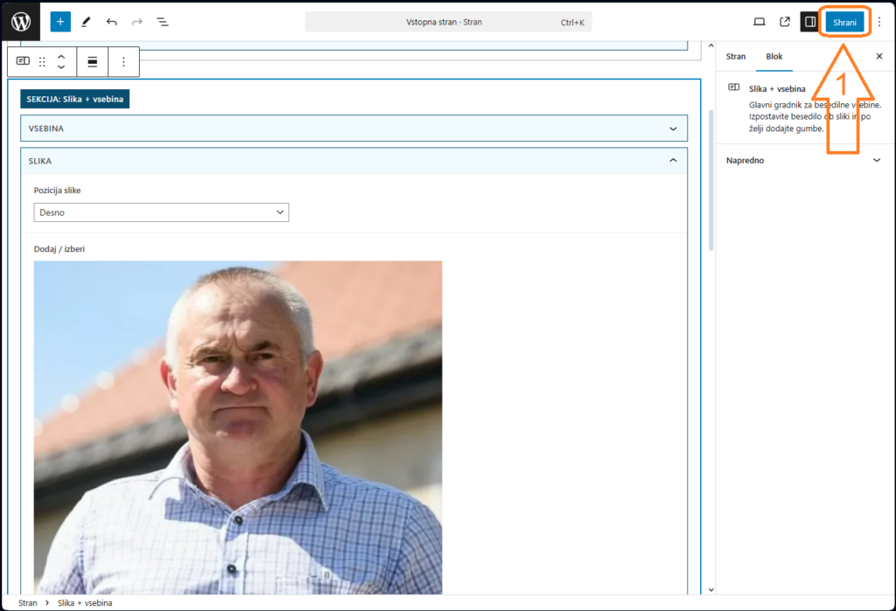Open the Pozicija slike dropdown
The image size is (896, 611).
(x=161, y=212)
